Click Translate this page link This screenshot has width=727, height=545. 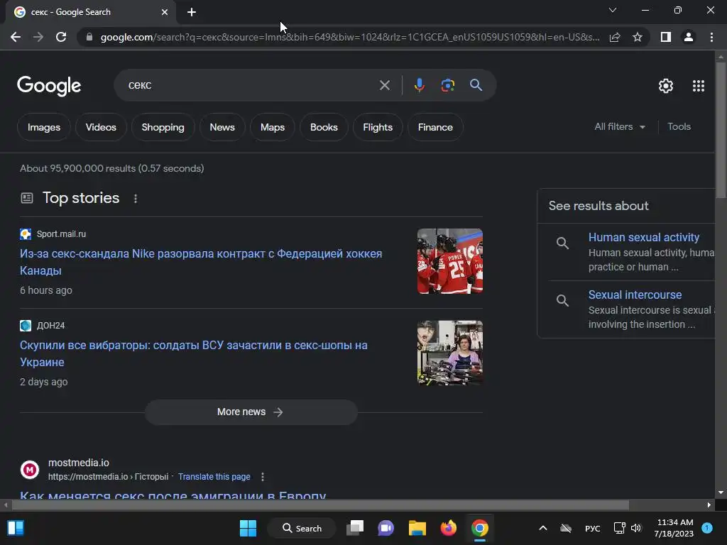point(214,477)
